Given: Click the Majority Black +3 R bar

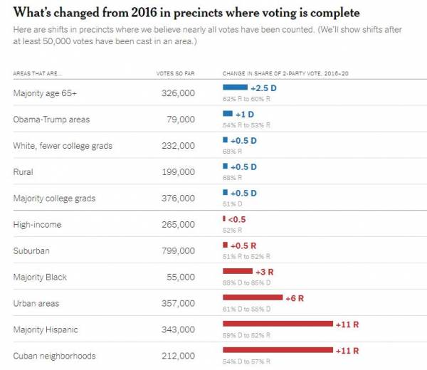Looking at the screenshot, I should pyautogui.click(x=237, y=271).
